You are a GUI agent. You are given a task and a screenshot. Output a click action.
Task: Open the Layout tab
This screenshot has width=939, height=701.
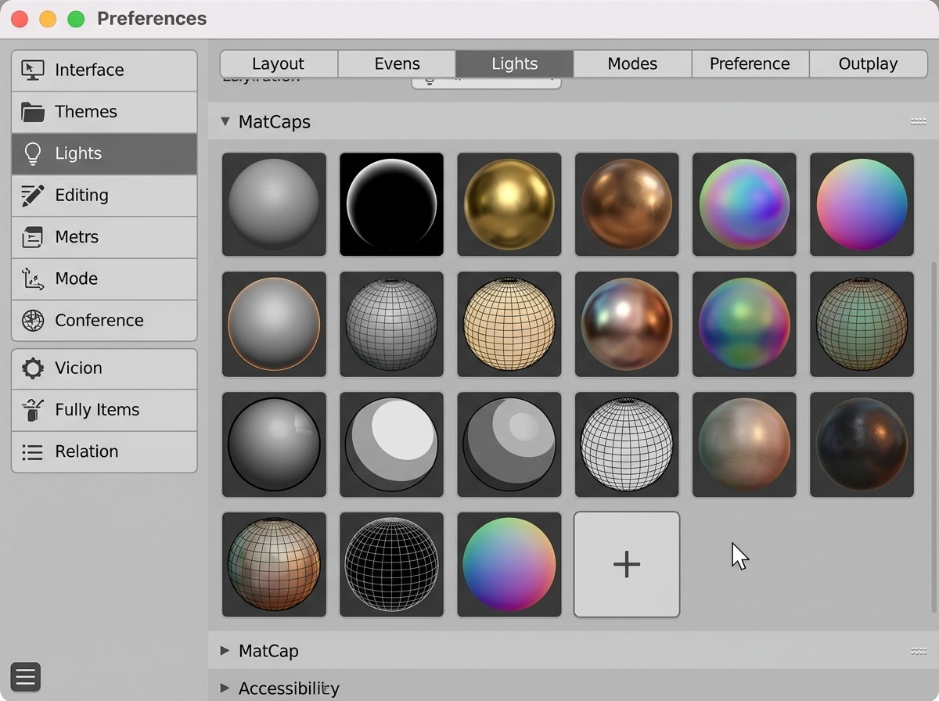[x=279, y=64]
